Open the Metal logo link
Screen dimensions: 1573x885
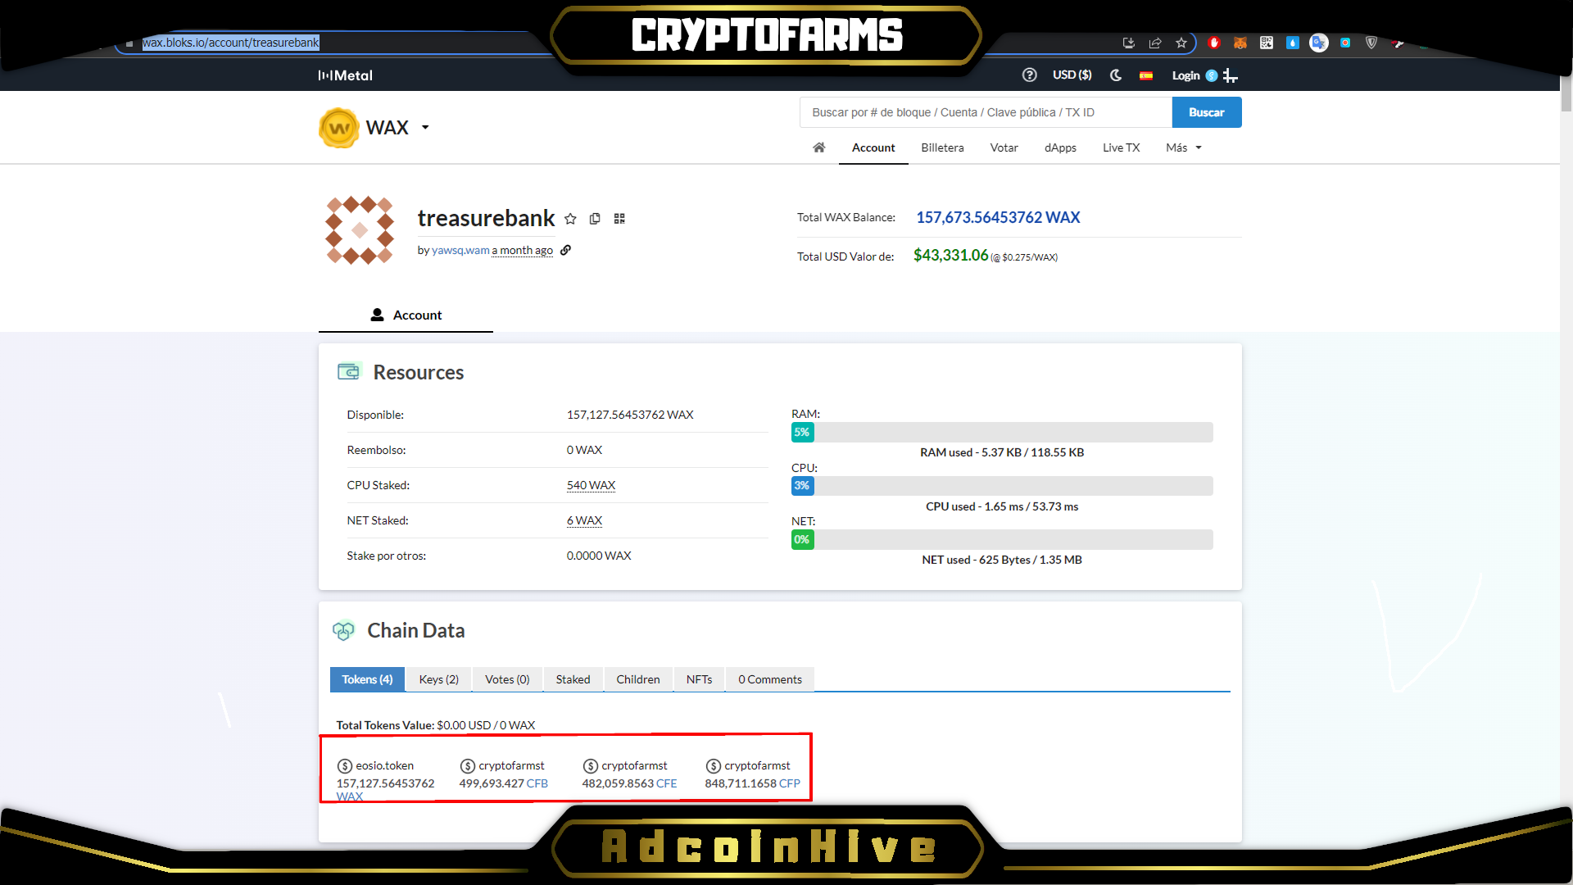[x=346, y=75]
